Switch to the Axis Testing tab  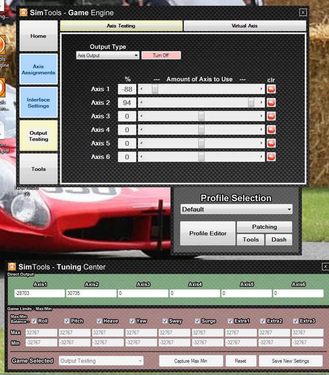click(121, 26)
